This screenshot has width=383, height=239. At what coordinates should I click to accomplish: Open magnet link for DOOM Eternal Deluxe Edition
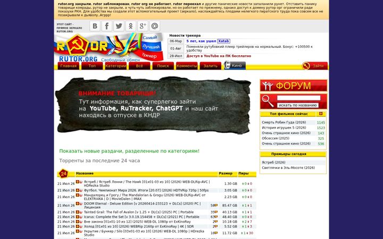(81, 203)
